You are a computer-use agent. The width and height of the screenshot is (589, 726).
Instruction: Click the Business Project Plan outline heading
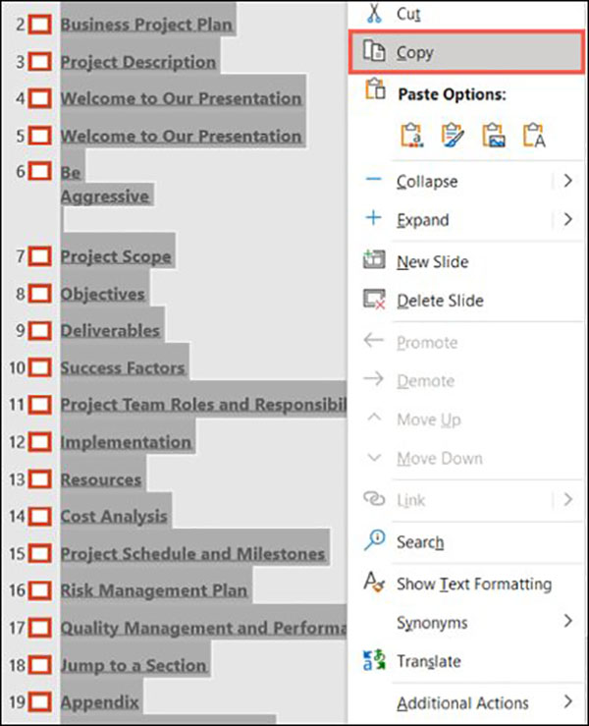(146, 25)
